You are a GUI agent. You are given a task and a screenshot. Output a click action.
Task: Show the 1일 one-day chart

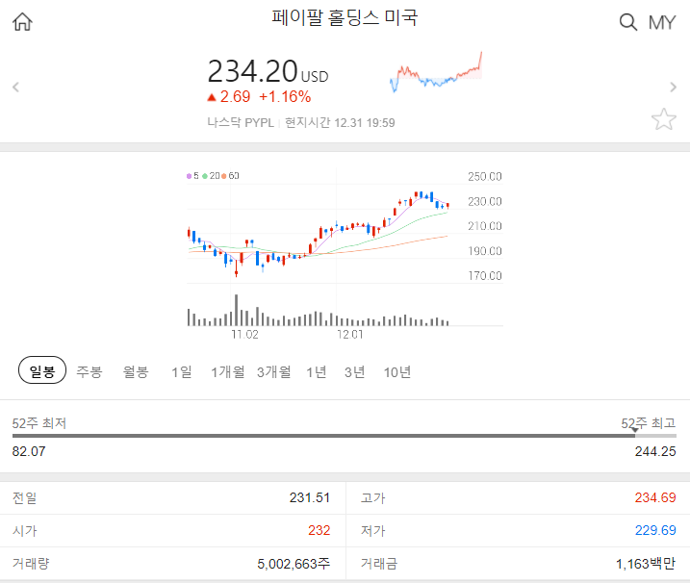click(x=182, y=371)
